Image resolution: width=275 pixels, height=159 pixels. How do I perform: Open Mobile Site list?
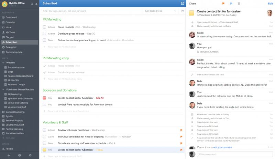point(13,80)
